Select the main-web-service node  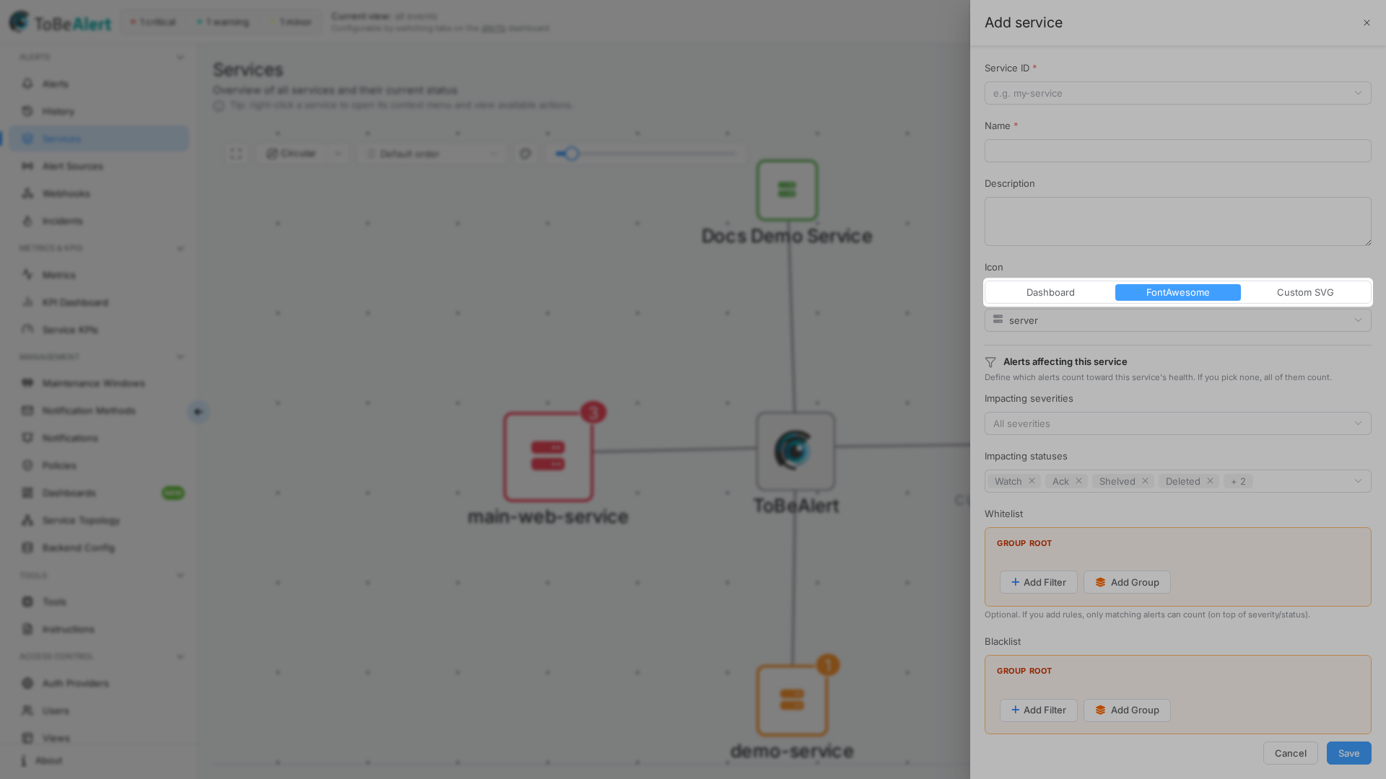pyautogui.click(x=549, y=457)
